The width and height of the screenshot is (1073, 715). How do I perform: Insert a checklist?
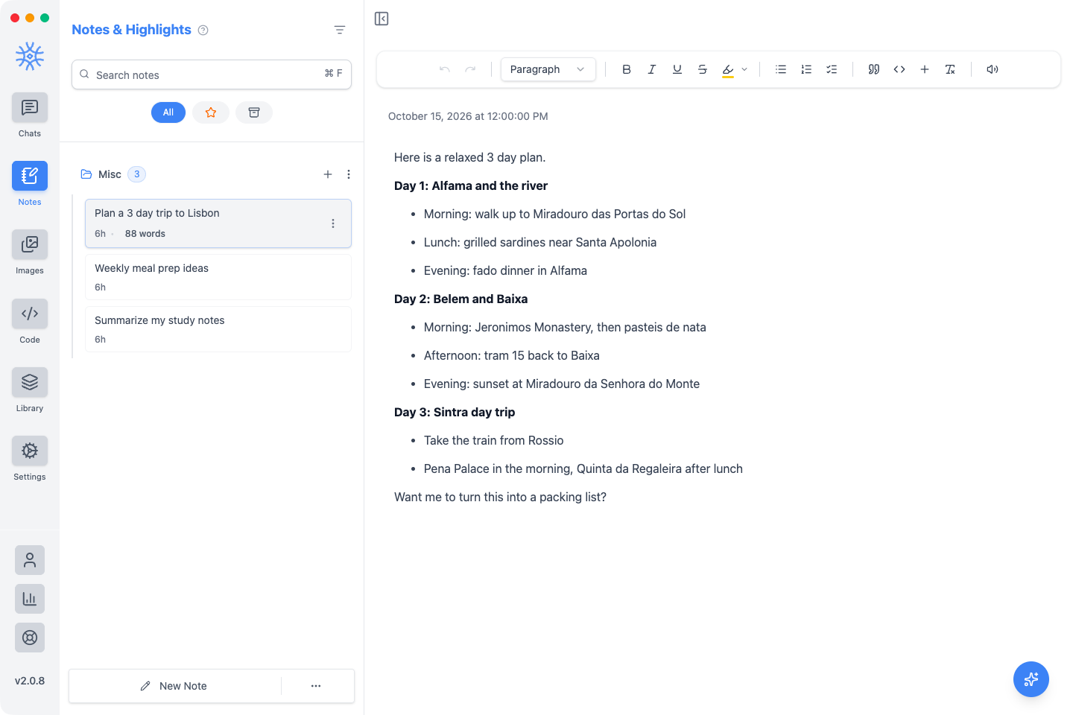click(832, 69)
